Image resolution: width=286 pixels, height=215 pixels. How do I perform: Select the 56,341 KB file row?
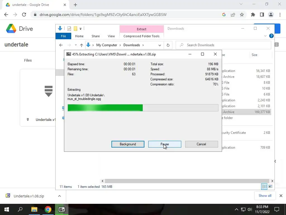coord(246,71)
